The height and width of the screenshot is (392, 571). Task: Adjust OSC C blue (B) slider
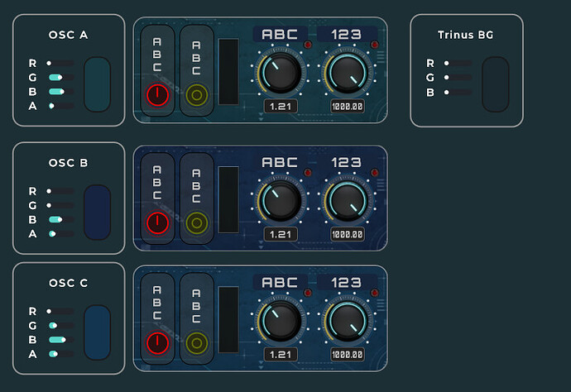(x=60, y=340)
